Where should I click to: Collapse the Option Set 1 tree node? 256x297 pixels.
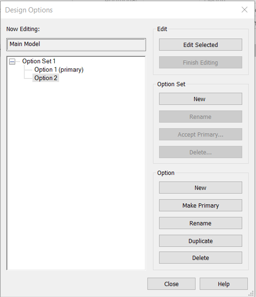pyautogui.click(x=12, y=61)
